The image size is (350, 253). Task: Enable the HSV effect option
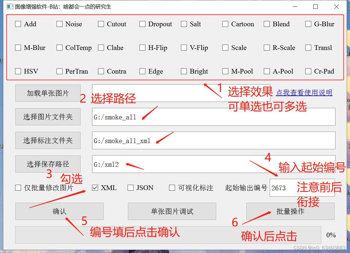pyautogui.click(x=18, y=71)
